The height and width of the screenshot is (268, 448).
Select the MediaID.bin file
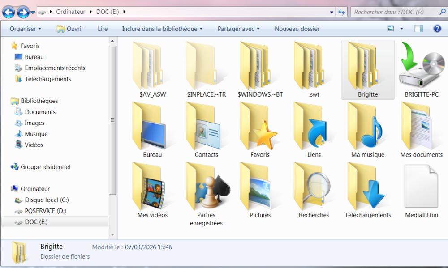(x=422, y=190)
